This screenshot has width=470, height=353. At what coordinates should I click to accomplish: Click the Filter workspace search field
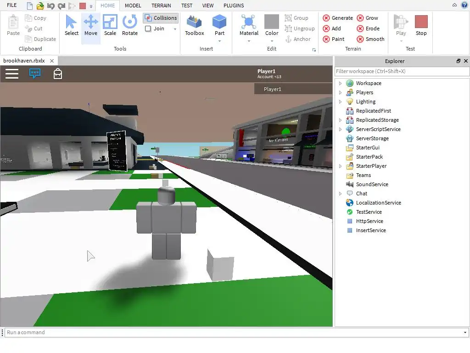pos(402,71)
